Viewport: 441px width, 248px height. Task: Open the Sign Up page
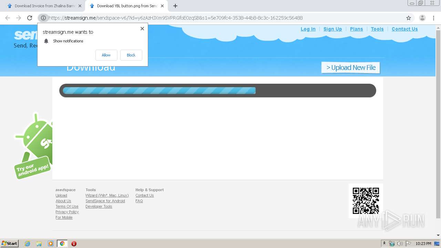332,29
